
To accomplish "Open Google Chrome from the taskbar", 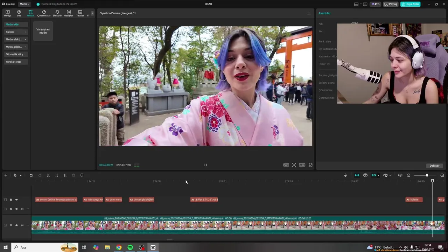I will pos(119,247).
